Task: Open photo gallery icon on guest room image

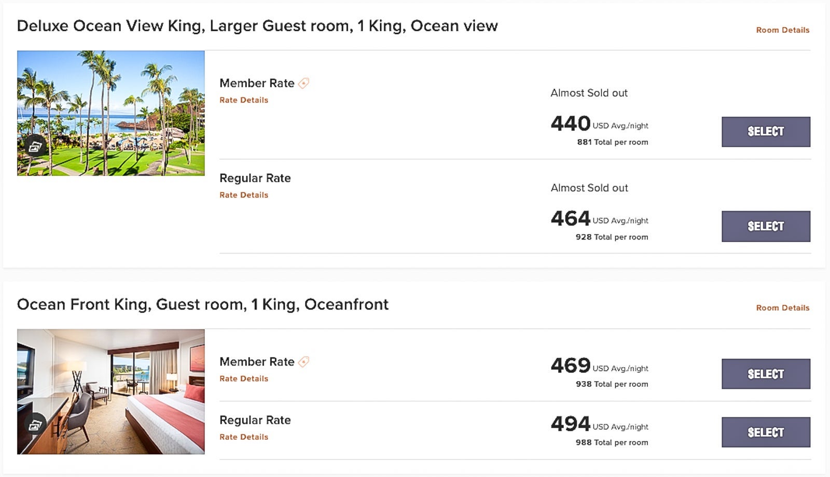Action: pos(35,425)
